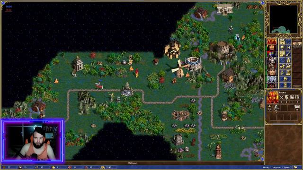Viewport: 303px width, 170px height.
Task: Click the gold amount 2740 in resource bar
Action: (108, 167)
